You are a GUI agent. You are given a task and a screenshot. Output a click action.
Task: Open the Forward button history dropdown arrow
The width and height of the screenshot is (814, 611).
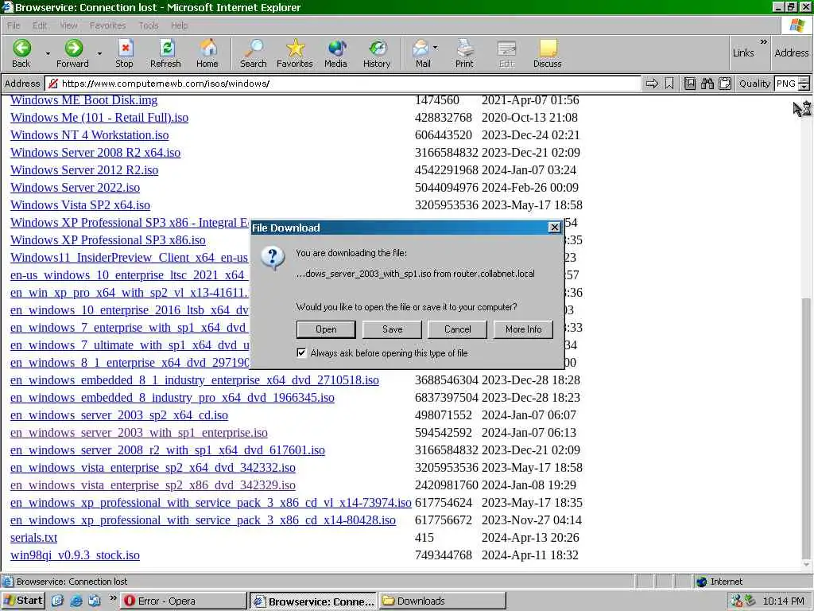[x=99, y=53]
